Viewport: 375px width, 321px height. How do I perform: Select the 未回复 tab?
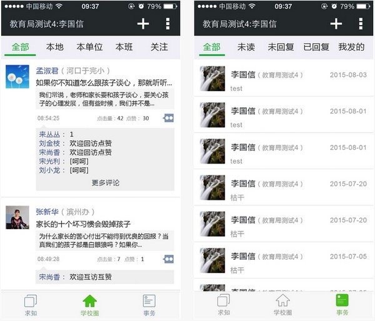coord(281,47)
